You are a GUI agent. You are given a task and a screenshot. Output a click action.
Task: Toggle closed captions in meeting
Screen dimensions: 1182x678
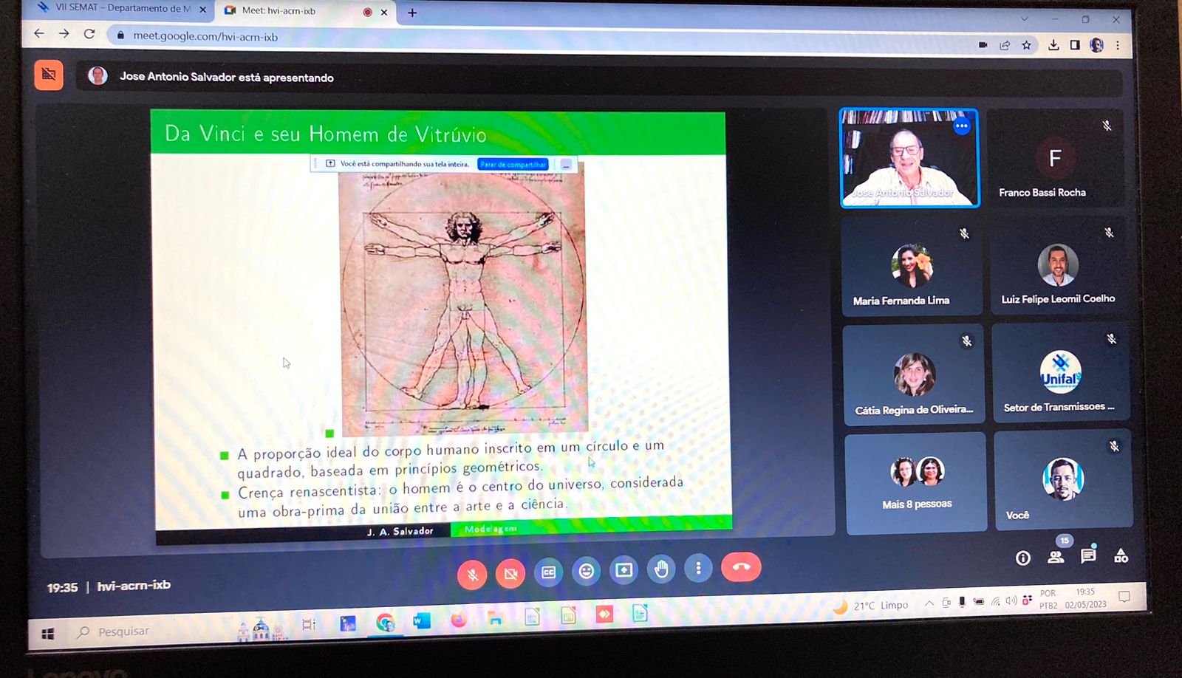548,572
